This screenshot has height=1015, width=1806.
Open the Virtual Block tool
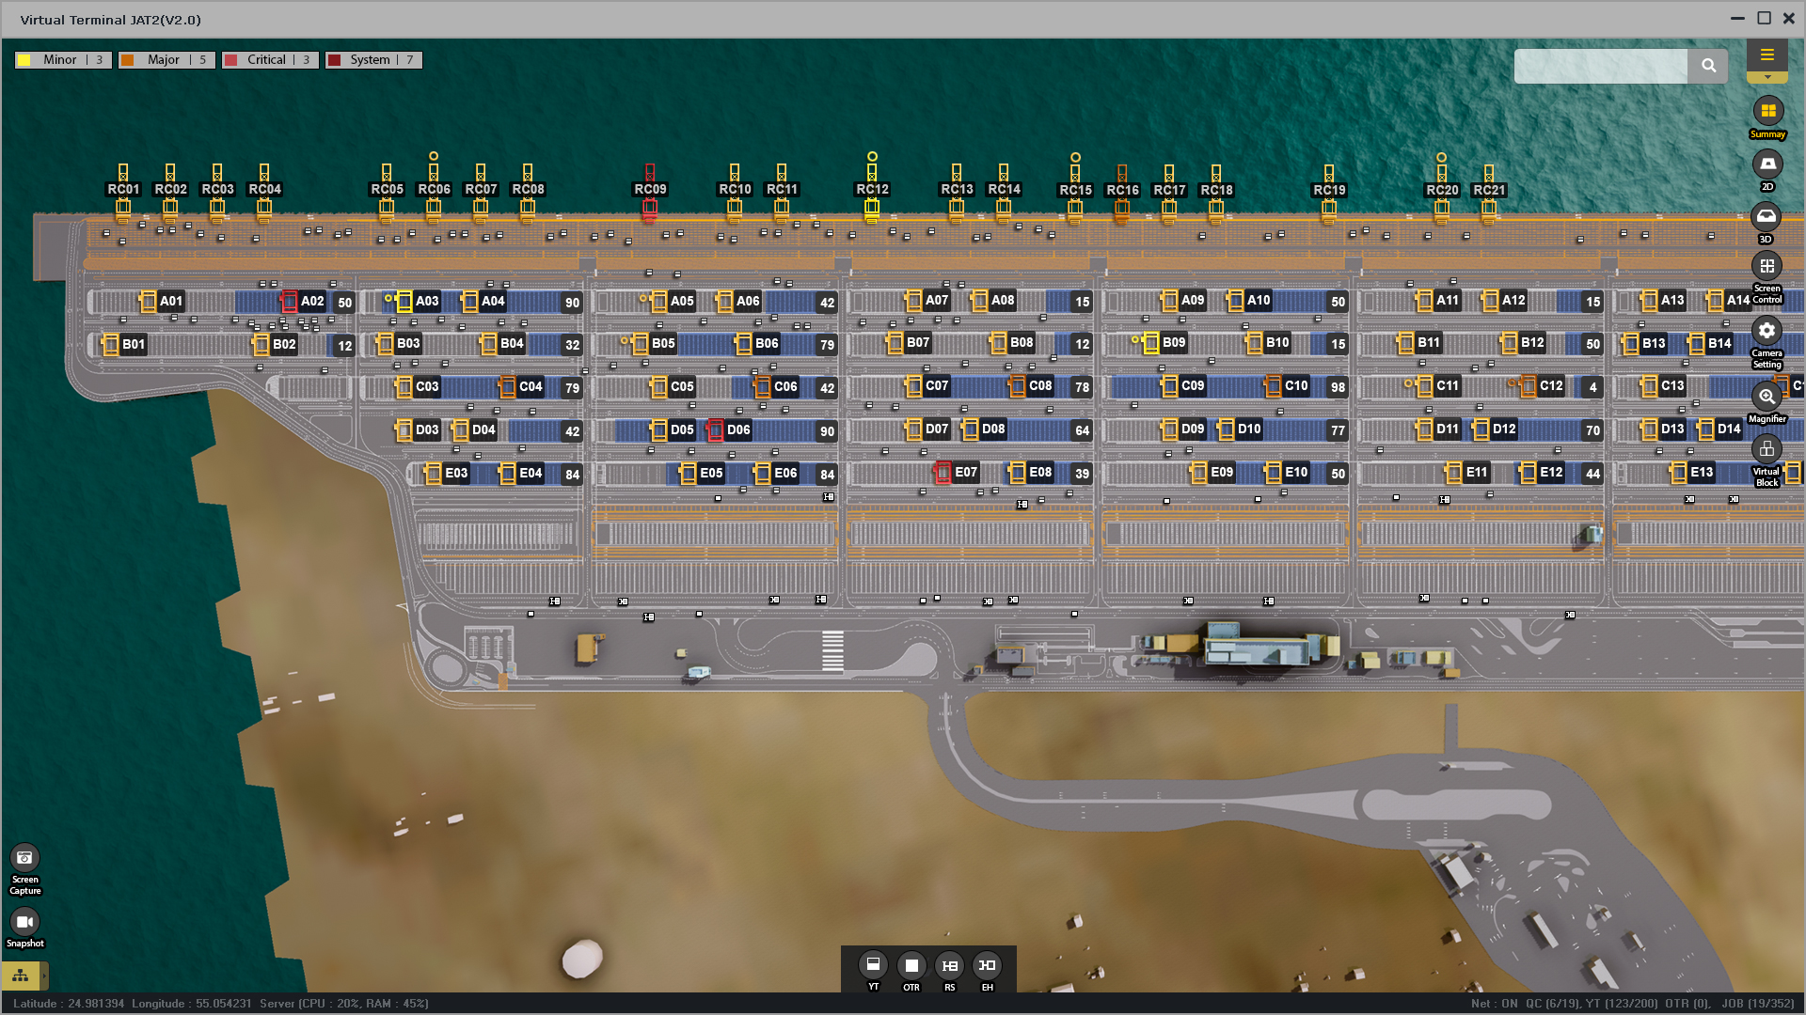point(1766,449)
